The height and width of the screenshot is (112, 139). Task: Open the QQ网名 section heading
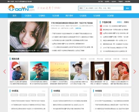point(57,91)
